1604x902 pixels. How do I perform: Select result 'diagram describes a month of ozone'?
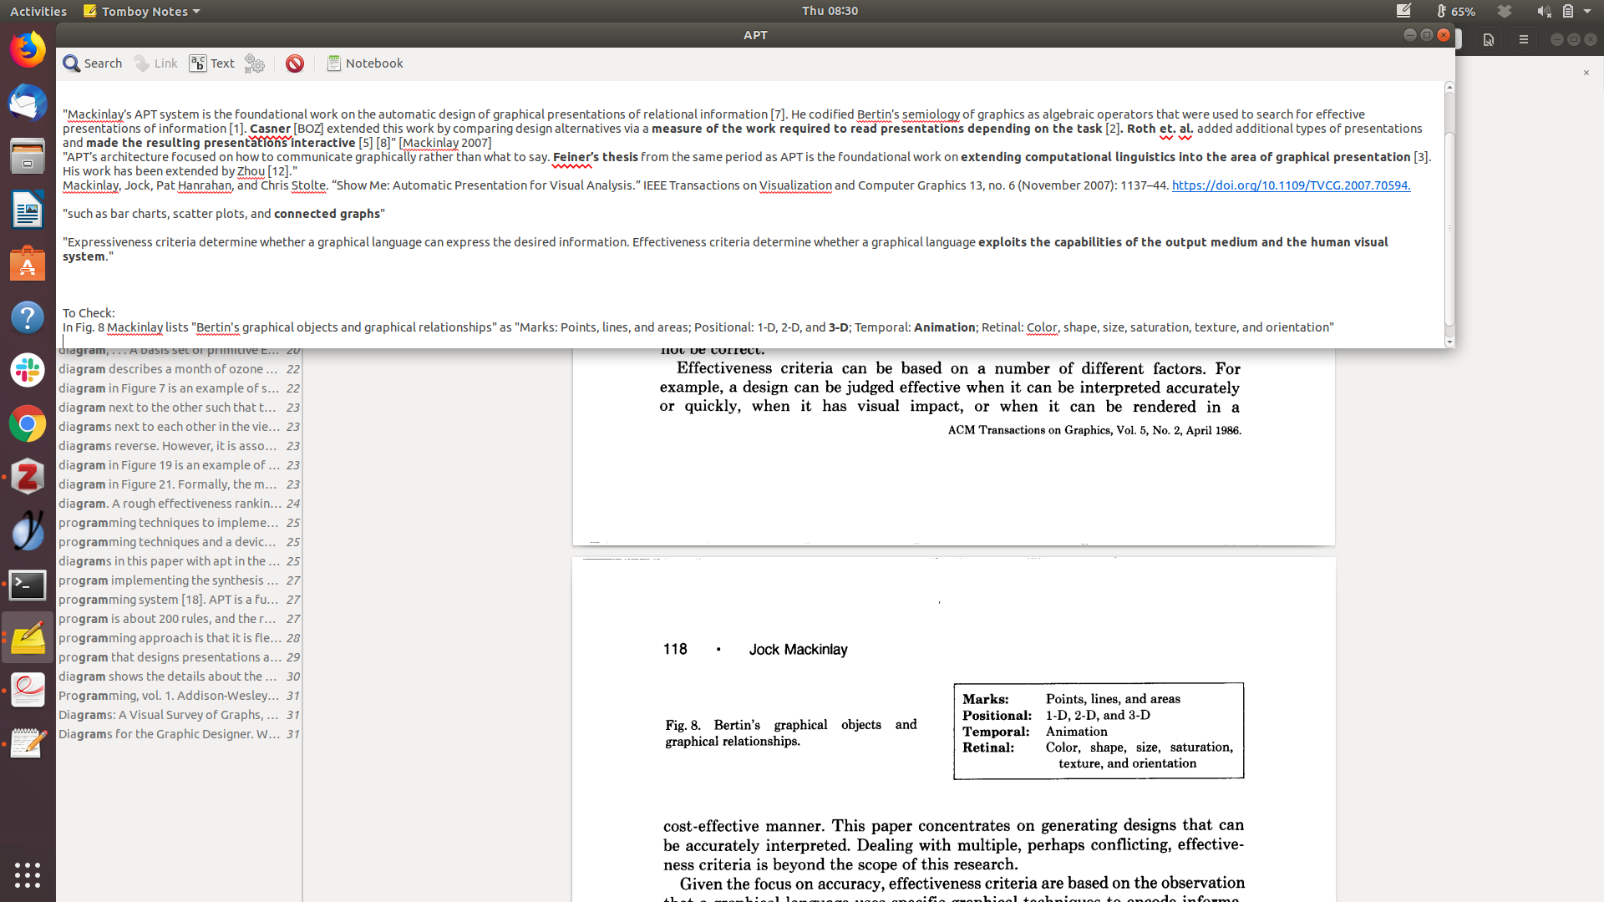click(168, 369)
